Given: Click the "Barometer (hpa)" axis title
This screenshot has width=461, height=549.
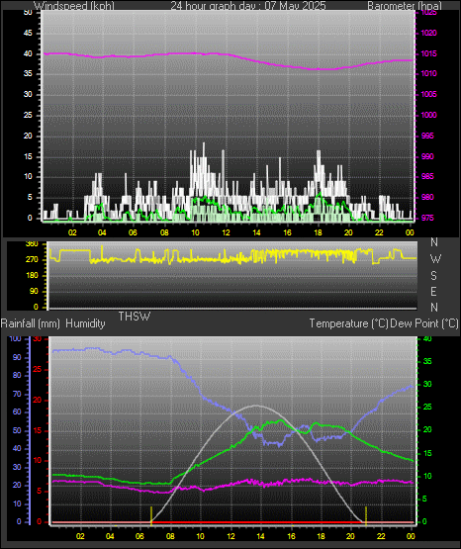Looking at the screenshot, I should 405,5.
